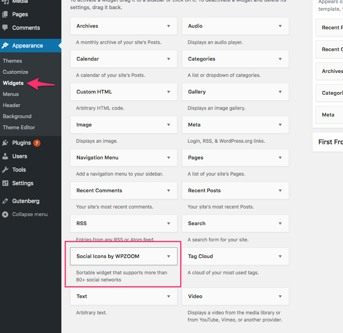Click "Login, RSS, & WordPress.org links." description
This screenshot has height=333, width=343.
click(x=226, y=141)
